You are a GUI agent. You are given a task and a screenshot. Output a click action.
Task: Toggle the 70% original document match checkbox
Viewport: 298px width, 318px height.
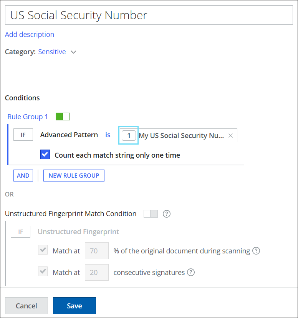(43, 251)
